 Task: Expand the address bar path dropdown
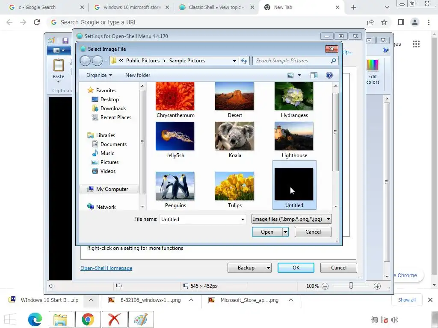click(x=234, y=61)
